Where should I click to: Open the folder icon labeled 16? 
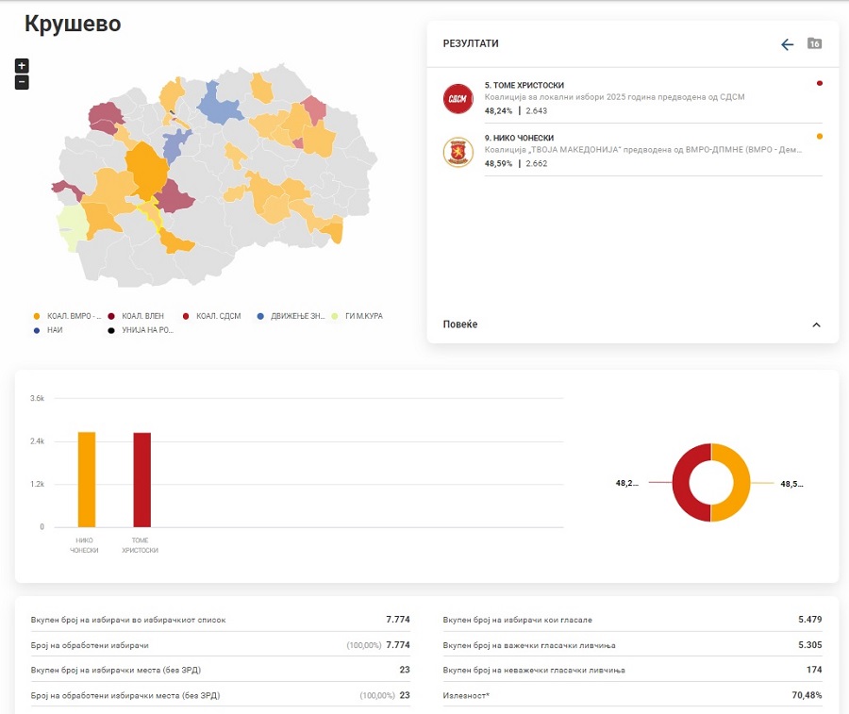(814, 44)
